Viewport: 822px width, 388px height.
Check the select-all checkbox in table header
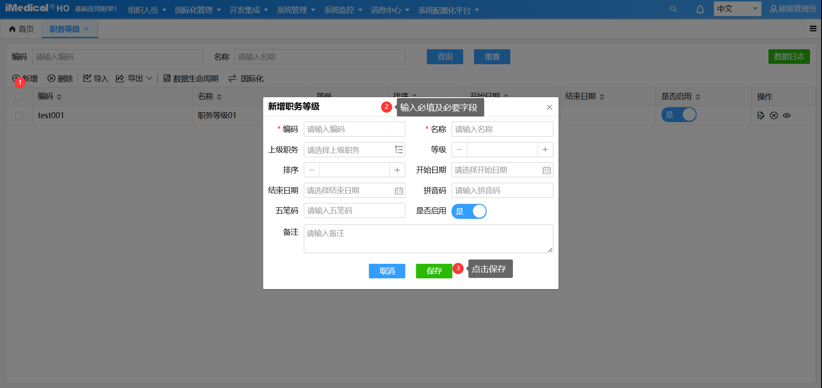pyautogui.click(x=19, y=97)
